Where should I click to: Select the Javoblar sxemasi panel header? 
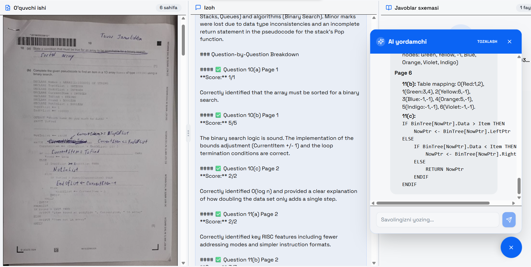tap(416, 8)
